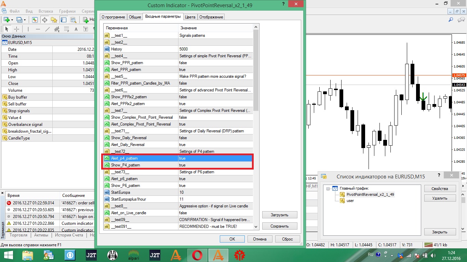Select the Fibonacci retracement tool
Screen dimensions: 467x262
pos(67,29)
